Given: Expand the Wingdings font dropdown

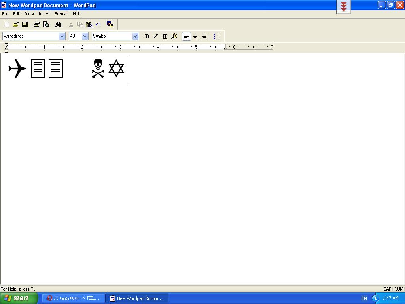Looking at the screenshot, I should point(62,36).
